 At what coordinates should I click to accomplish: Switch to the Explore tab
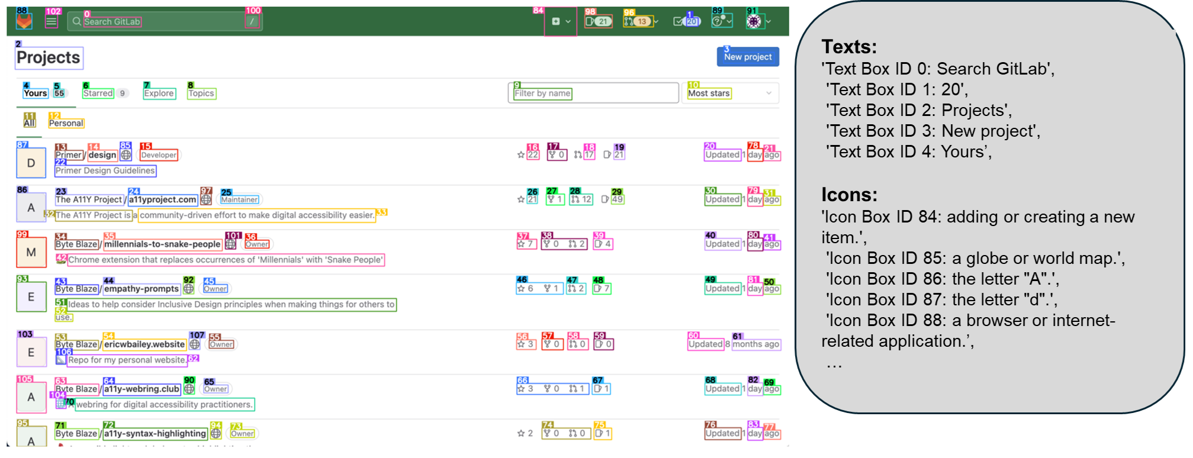point(159,93)
